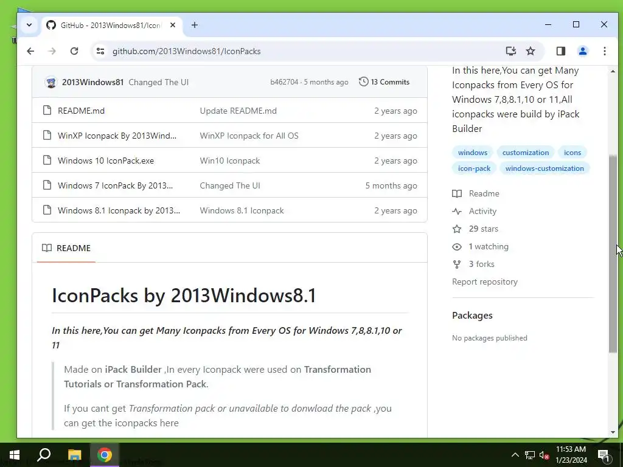Click scrollbar down arrow
Screen dimensions: 623x467
click(x=613, y=432)
